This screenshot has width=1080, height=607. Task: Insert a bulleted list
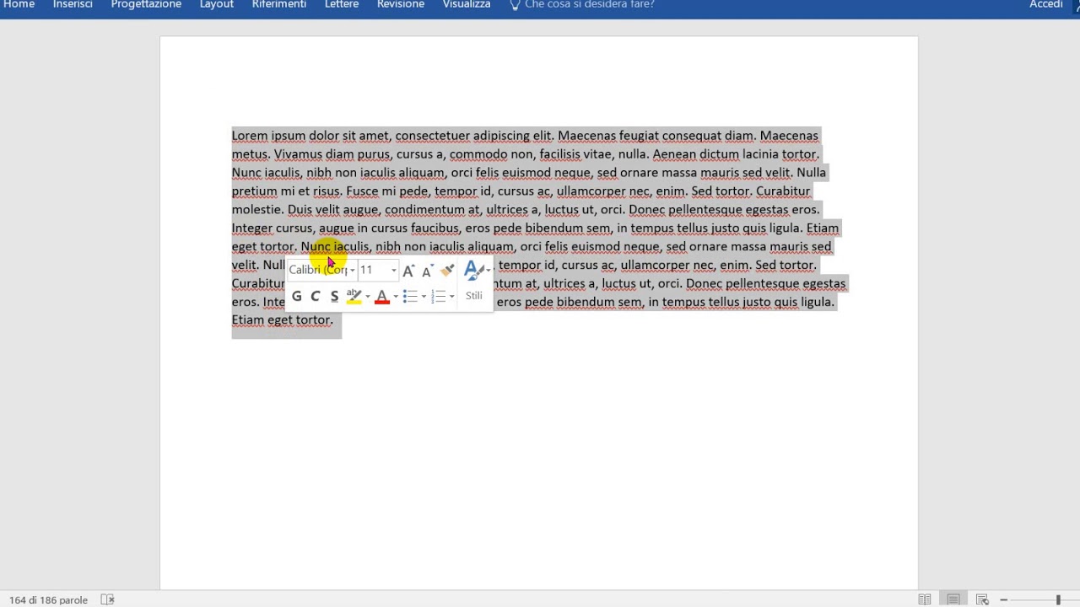[410, 296]
